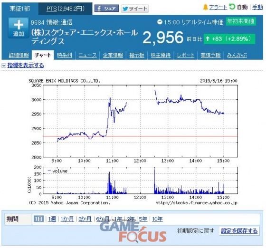Image resolution: width=266 pixels, height=248 pixels.
Task: Open the 情報・通信 sector link
Action: 59,22
